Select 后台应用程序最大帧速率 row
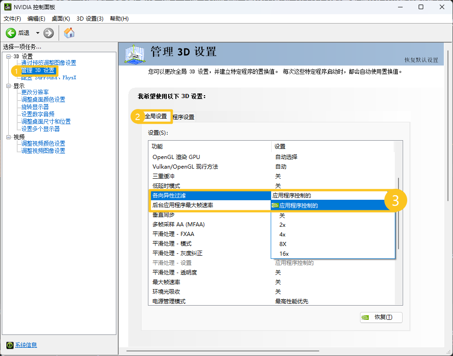Screen dimensions: 453x356 210,205
